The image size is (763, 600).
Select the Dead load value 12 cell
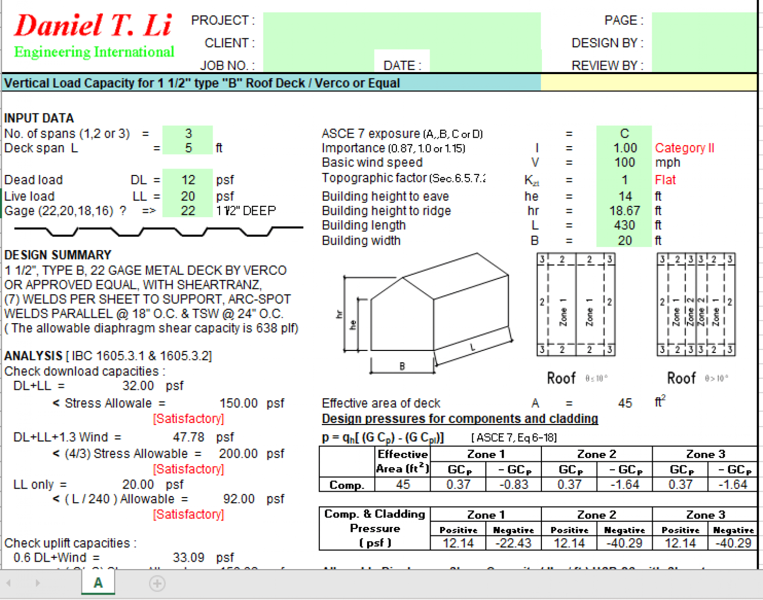(x=188, y=179)
